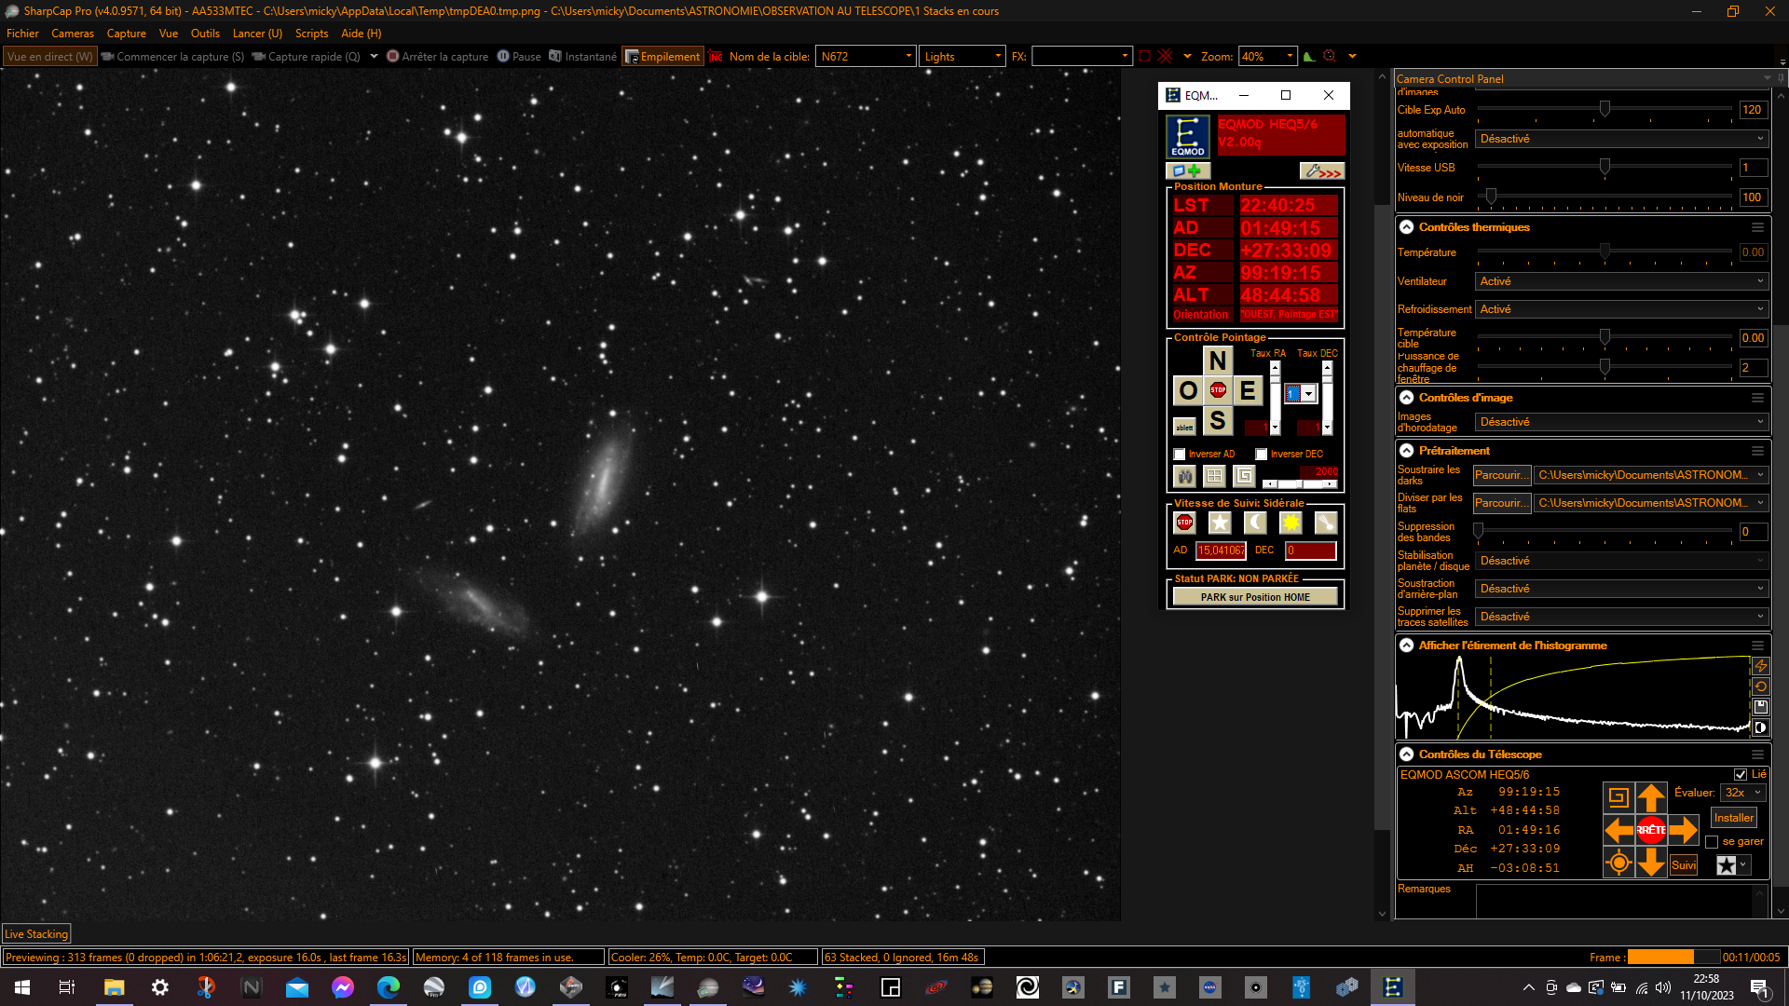Collapse the Prétraitement section

(x=1407, y=451)
